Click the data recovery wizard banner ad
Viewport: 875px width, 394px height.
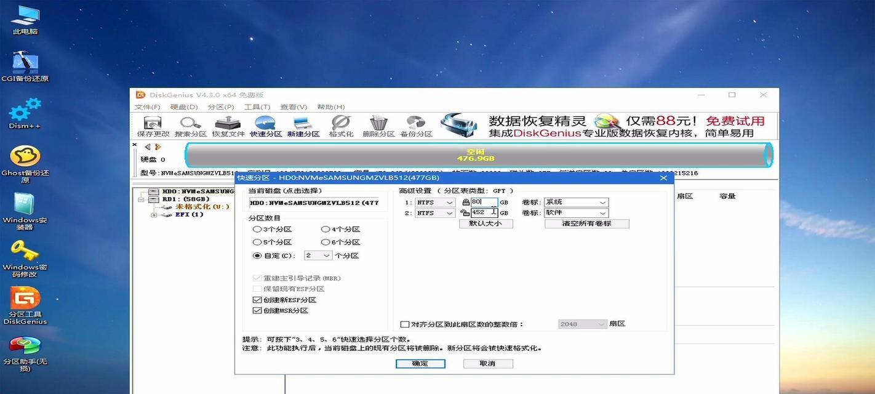coord(608,126)
